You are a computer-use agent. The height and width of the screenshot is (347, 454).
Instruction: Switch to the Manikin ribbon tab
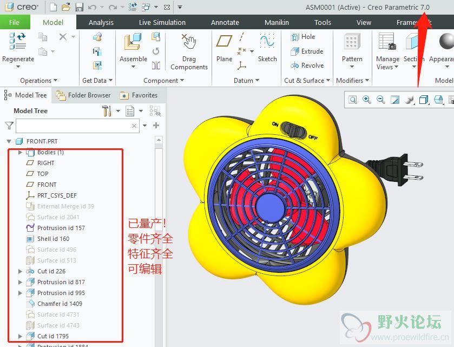(277, 22)
